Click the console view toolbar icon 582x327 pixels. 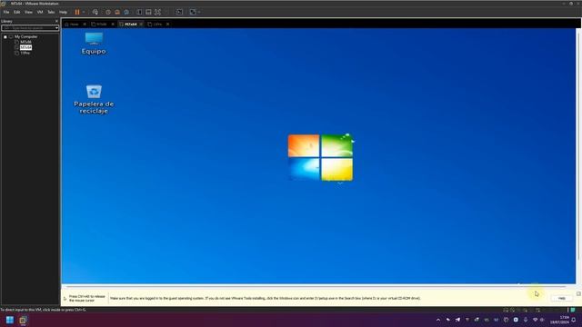(x=179, y=12)
